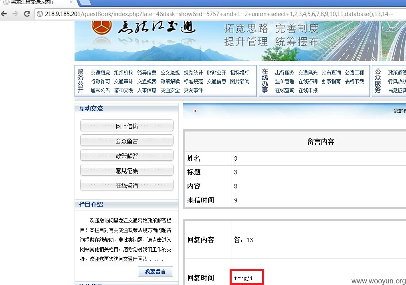The width and height of the screenshot is (406, 285).
Task: Open the 表格下载 link
Action: pyautogui.click(x=354, y=81)
